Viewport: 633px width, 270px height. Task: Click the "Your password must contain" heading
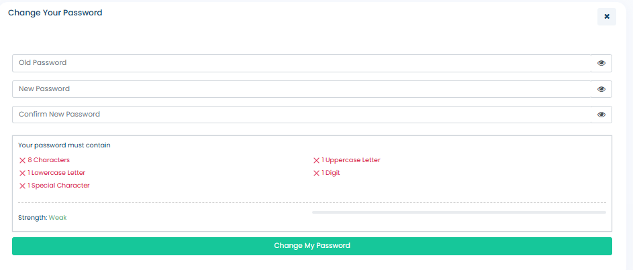tap(64, 145)
